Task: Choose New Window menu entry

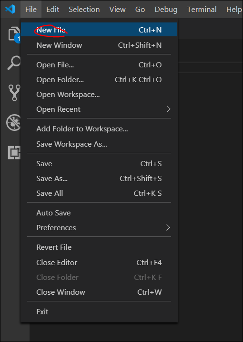Action: (x=99, y=45)
